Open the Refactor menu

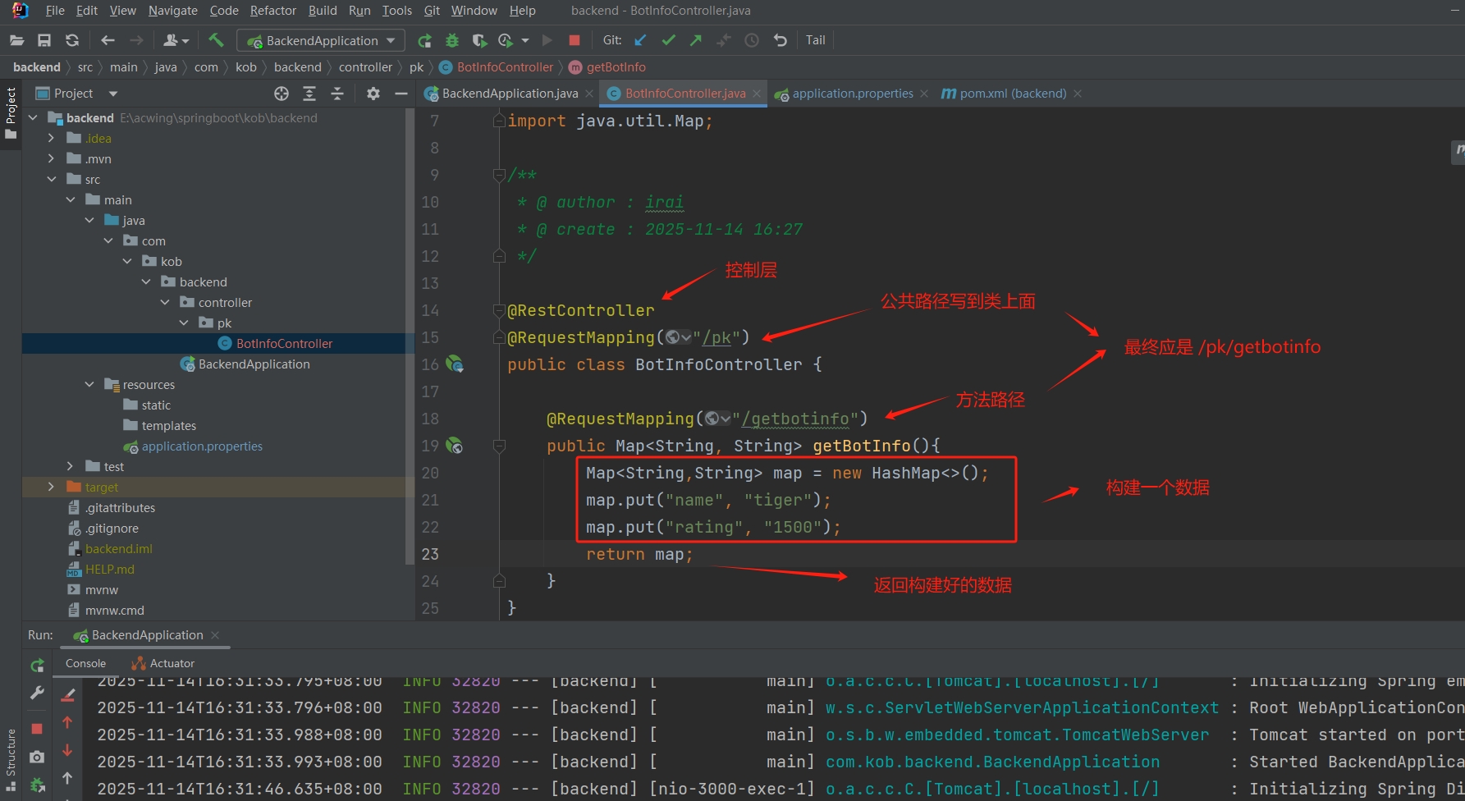(x=272, y=11)
